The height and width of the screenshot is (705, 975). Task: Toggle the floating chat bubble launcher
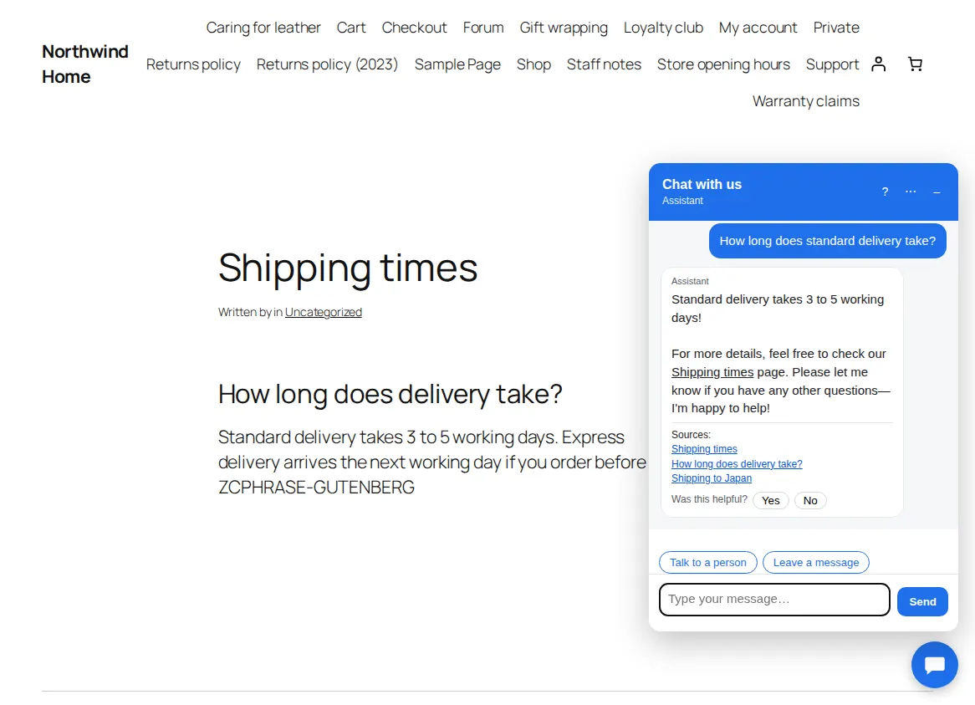[x=935, y=665]
